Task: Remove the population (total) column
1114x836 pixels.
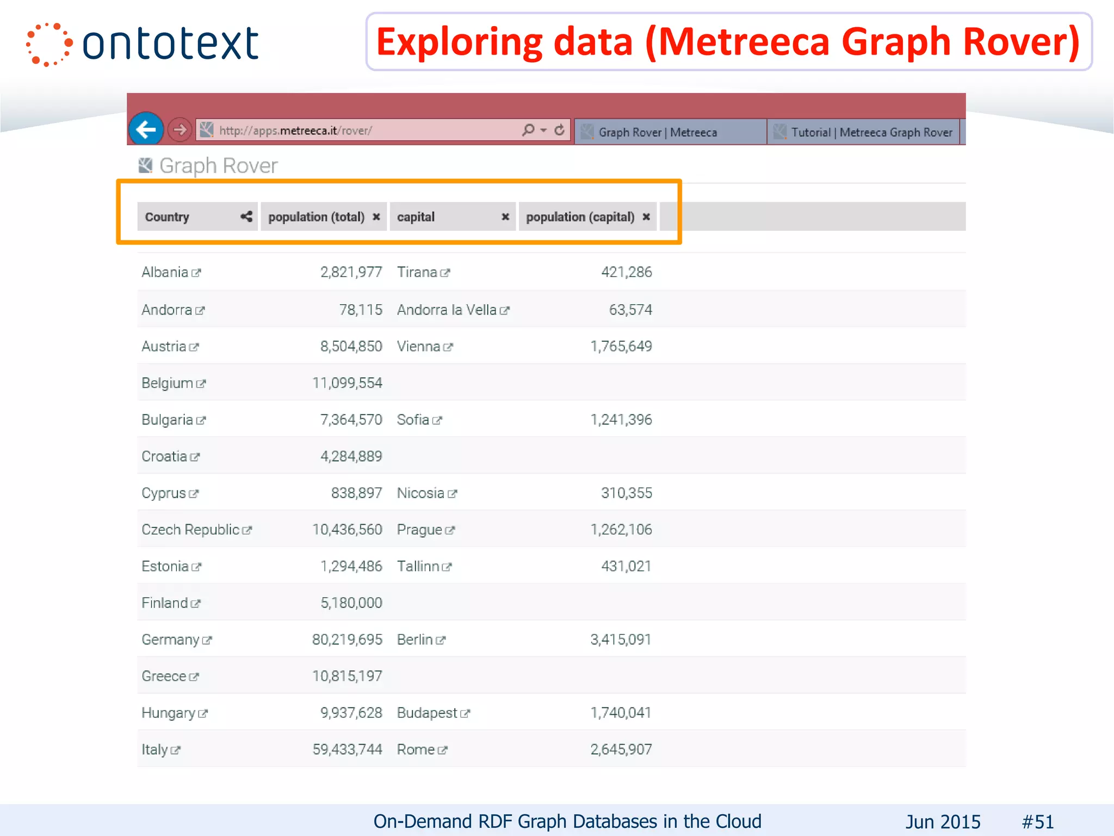Action: click(x=376, y=217)
